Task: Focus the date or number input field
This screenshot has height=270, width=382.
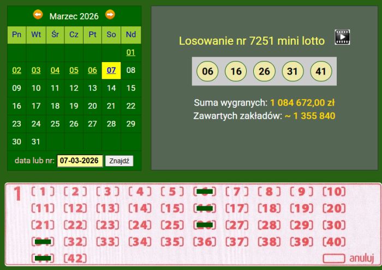Action: (x=80, y=161)
